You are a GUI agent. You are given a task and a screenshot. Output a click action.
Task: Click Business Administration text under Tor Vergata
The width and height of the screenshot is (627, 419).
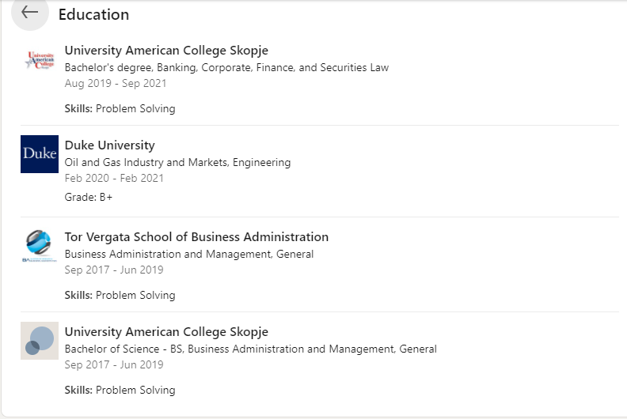(x=188, y=255)
